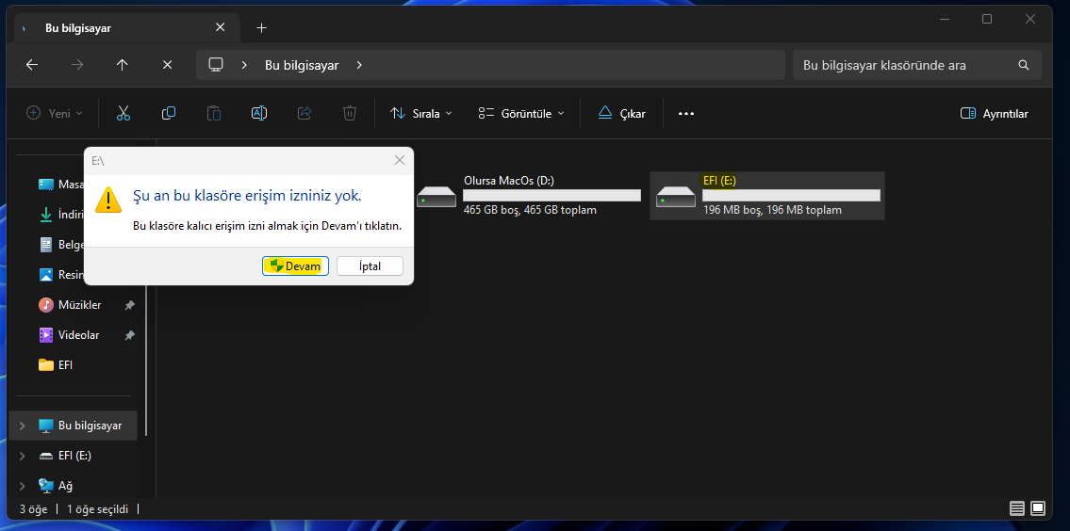Switch to details list view in status bar
This screenshot has height=531, width=1070.
pos(1017,508)
